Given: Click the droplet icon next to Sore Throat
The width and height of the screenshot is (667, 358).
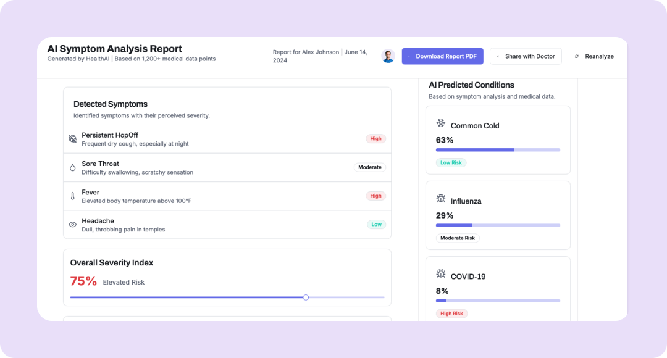Looking at the screenshot, I should (72, 167).
